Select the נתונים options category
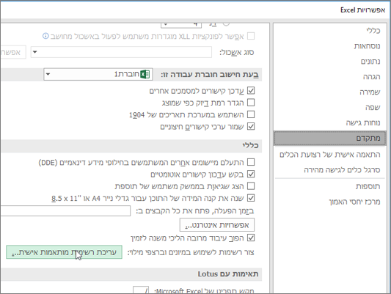This screenshot has height=294, width=391. click(370, 62)
